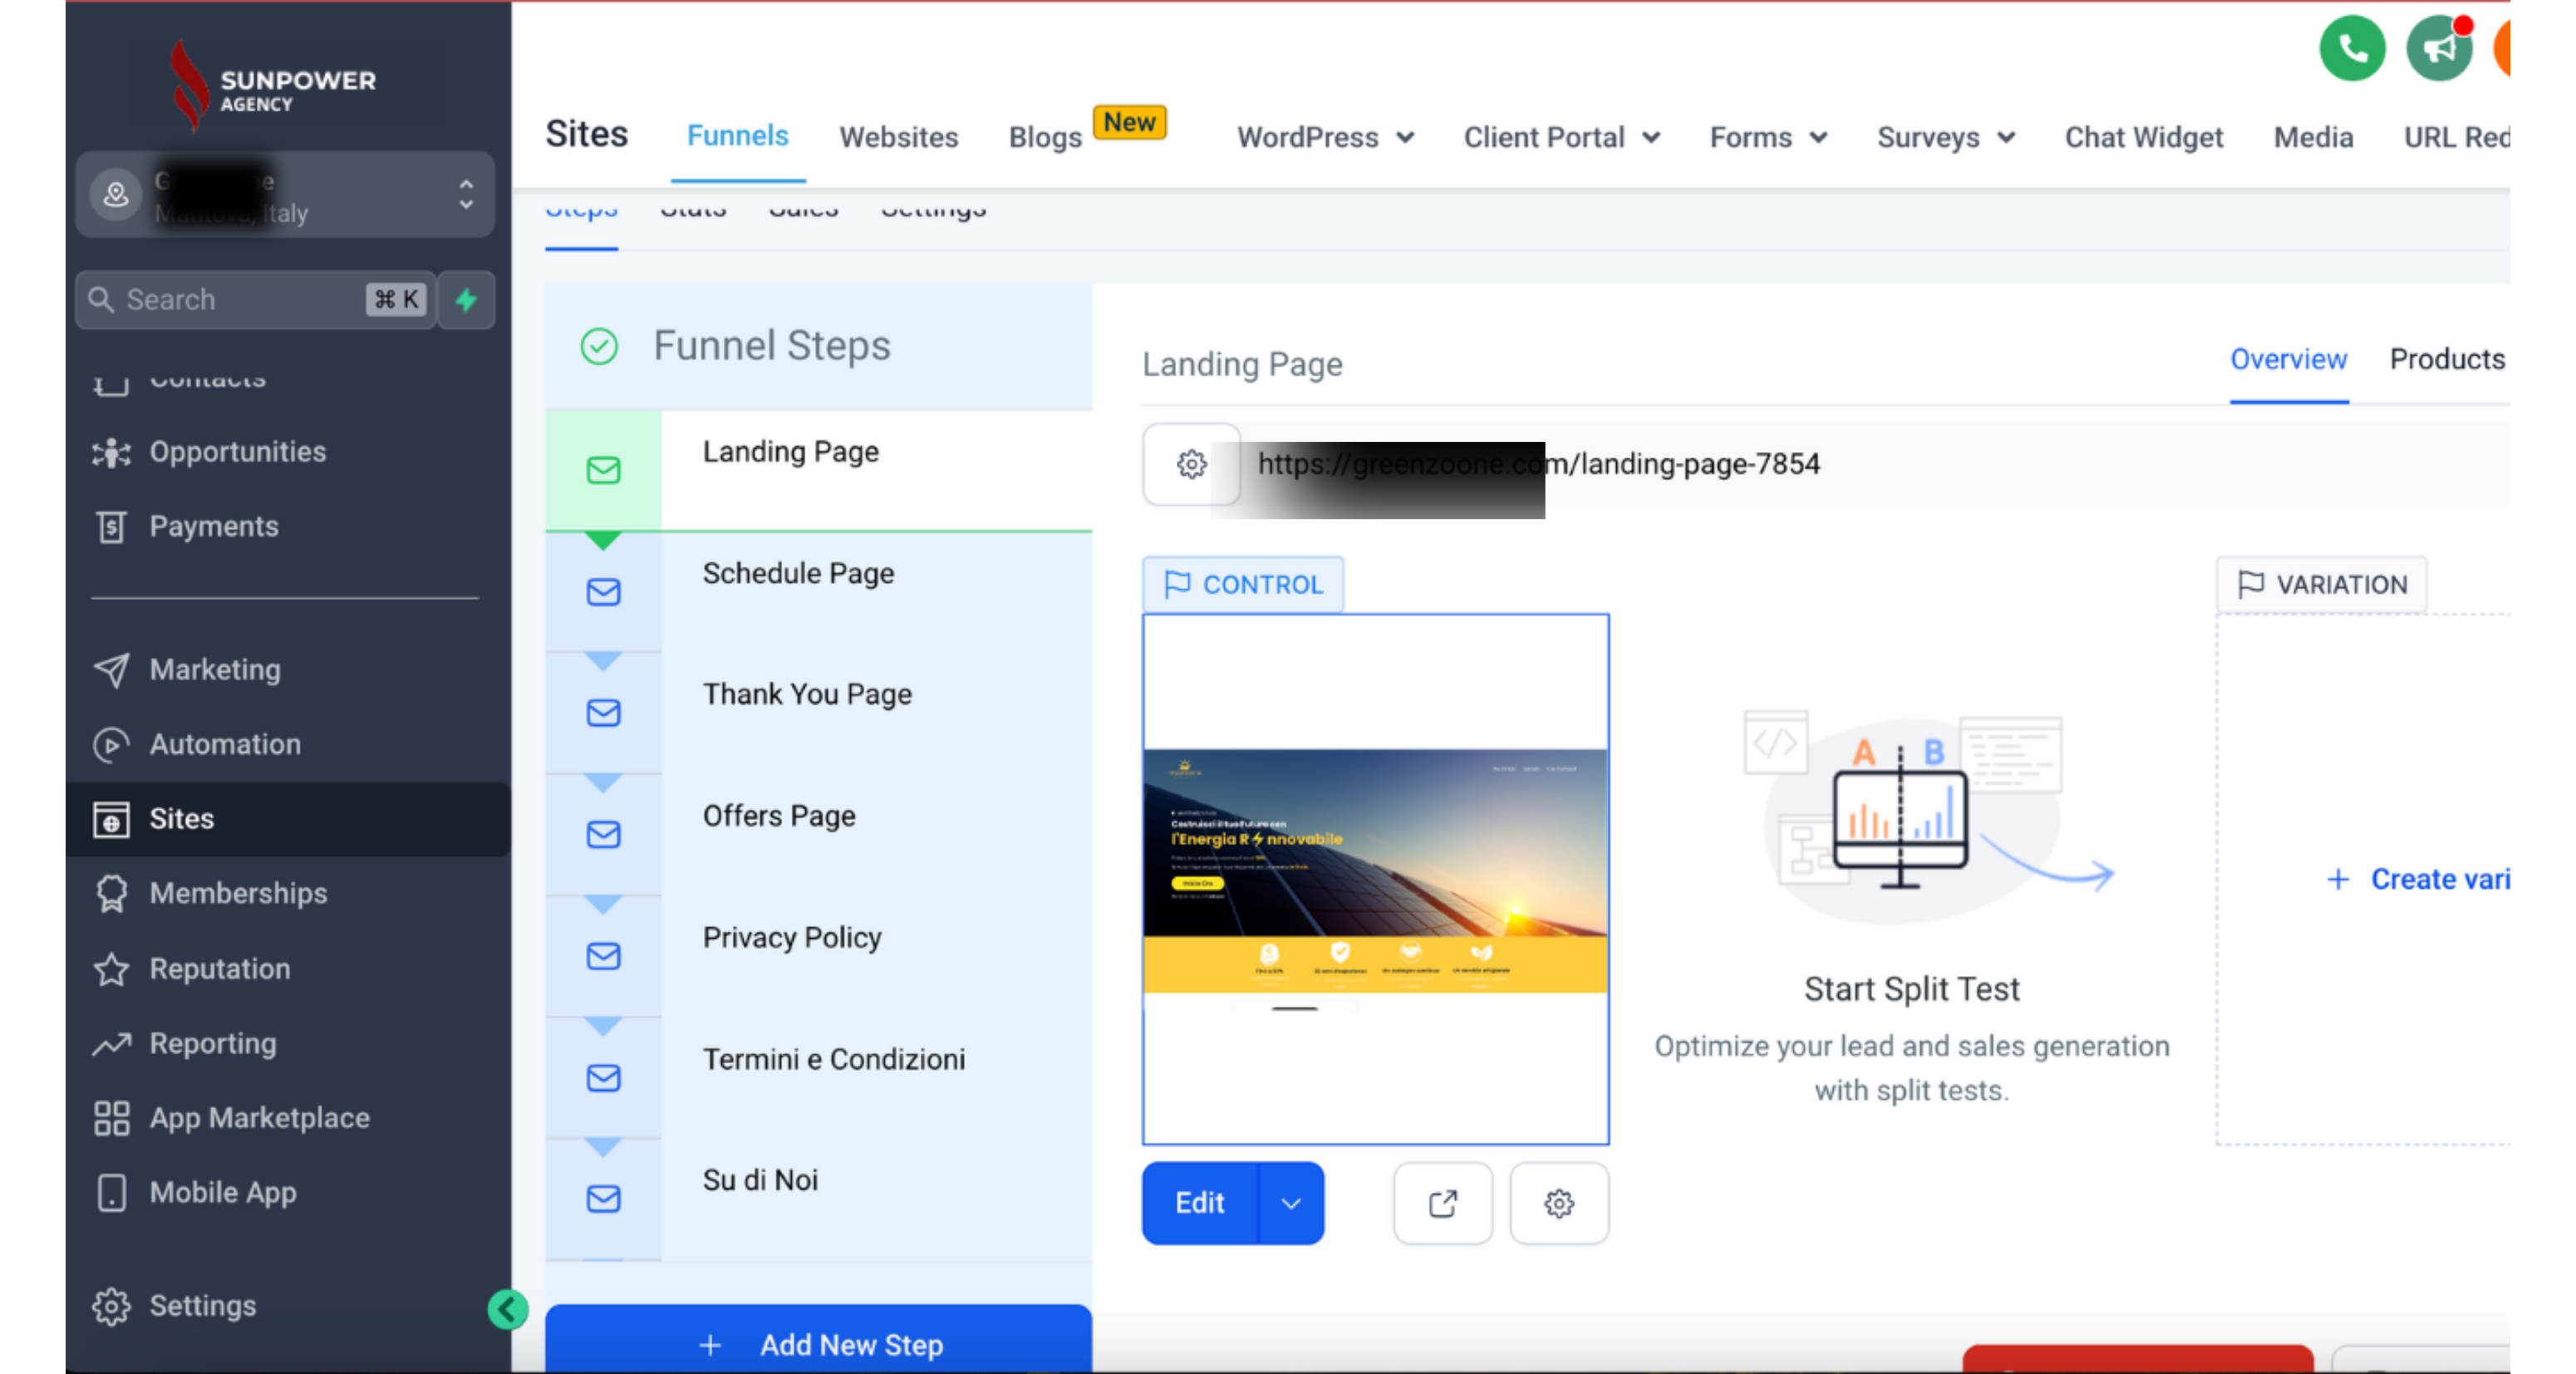Screen dimensions: 2576x1374
Task: Click envelope icon for Landing Page step
Action: pos(603,470)
